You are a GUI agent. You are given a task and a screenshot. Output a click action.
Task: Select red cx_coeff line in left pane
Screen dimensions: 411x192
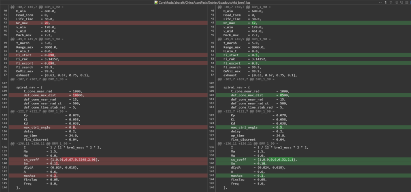pos(62,159)
